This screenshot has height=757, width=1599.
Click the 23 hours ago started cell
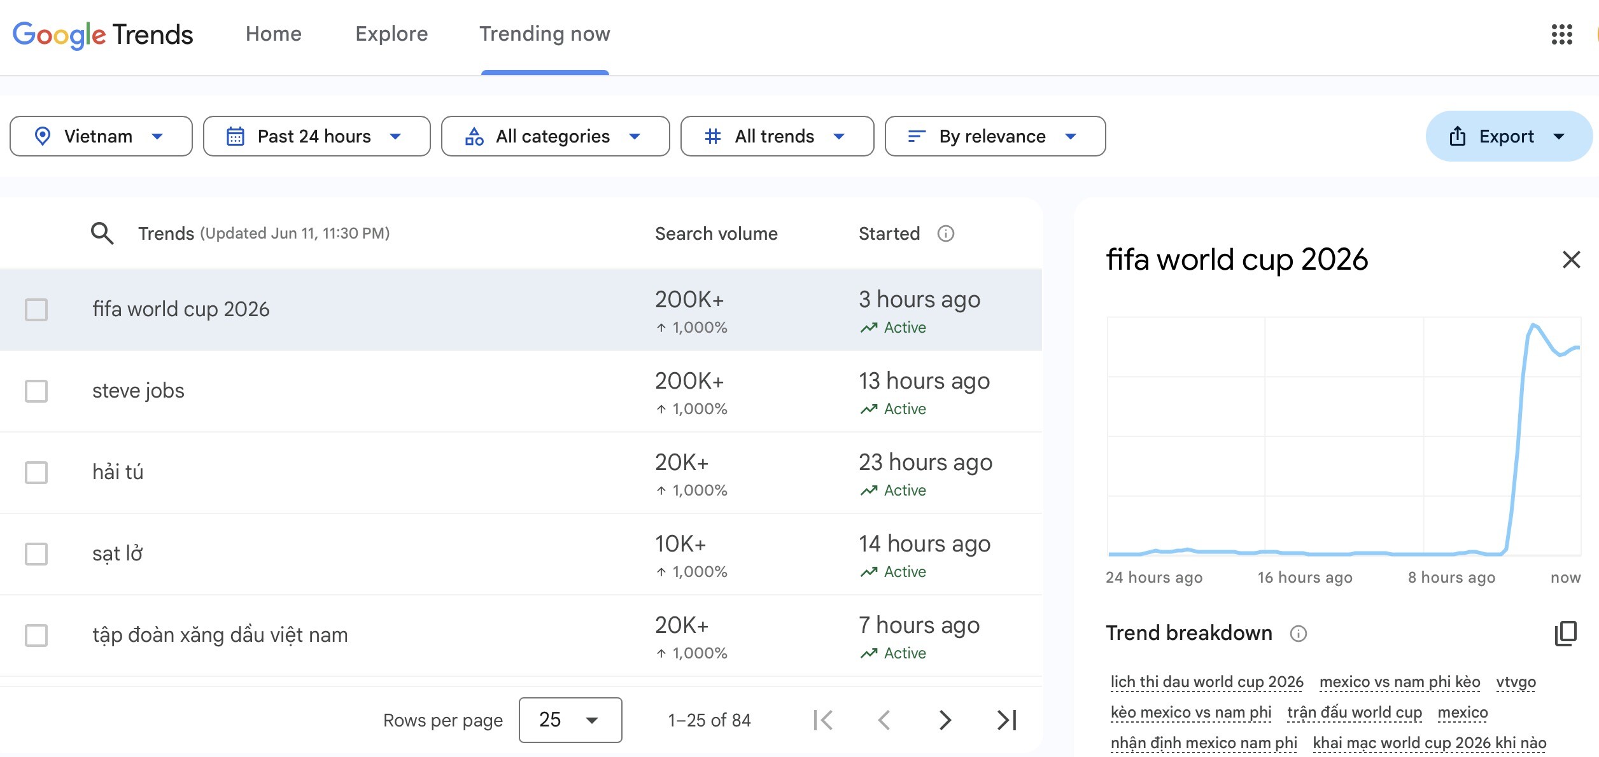(x=926, y=462)
